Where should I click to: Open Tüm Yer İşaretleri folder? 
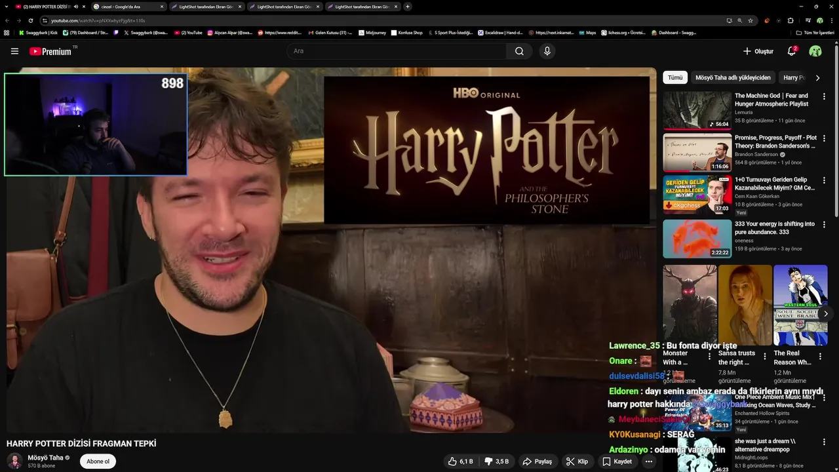tap(815, 33)
